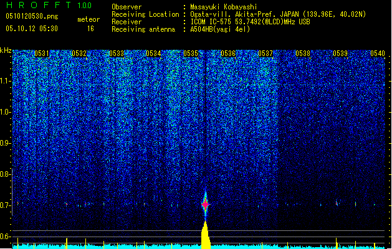Click the observer name Masayuki Kobayashi
Viewport: 392px width, 249px height.
224,7
